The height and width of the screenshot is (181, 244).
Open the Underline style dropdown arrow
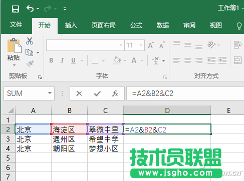[82, 60]
